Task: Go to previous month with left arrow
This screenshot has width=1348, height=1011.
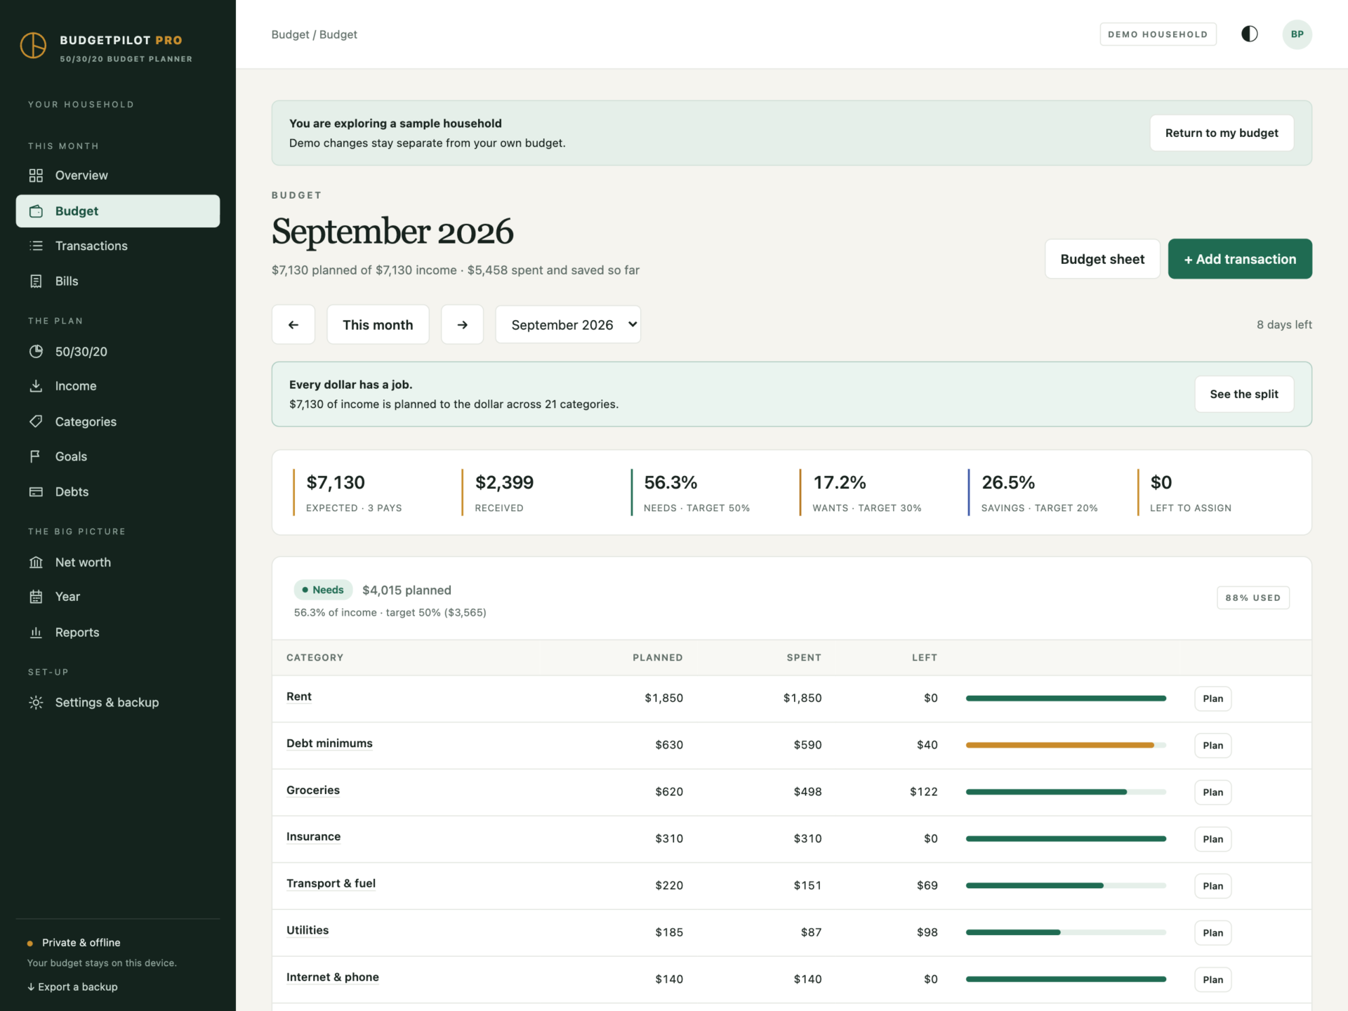Action: (x=293, y=324)
